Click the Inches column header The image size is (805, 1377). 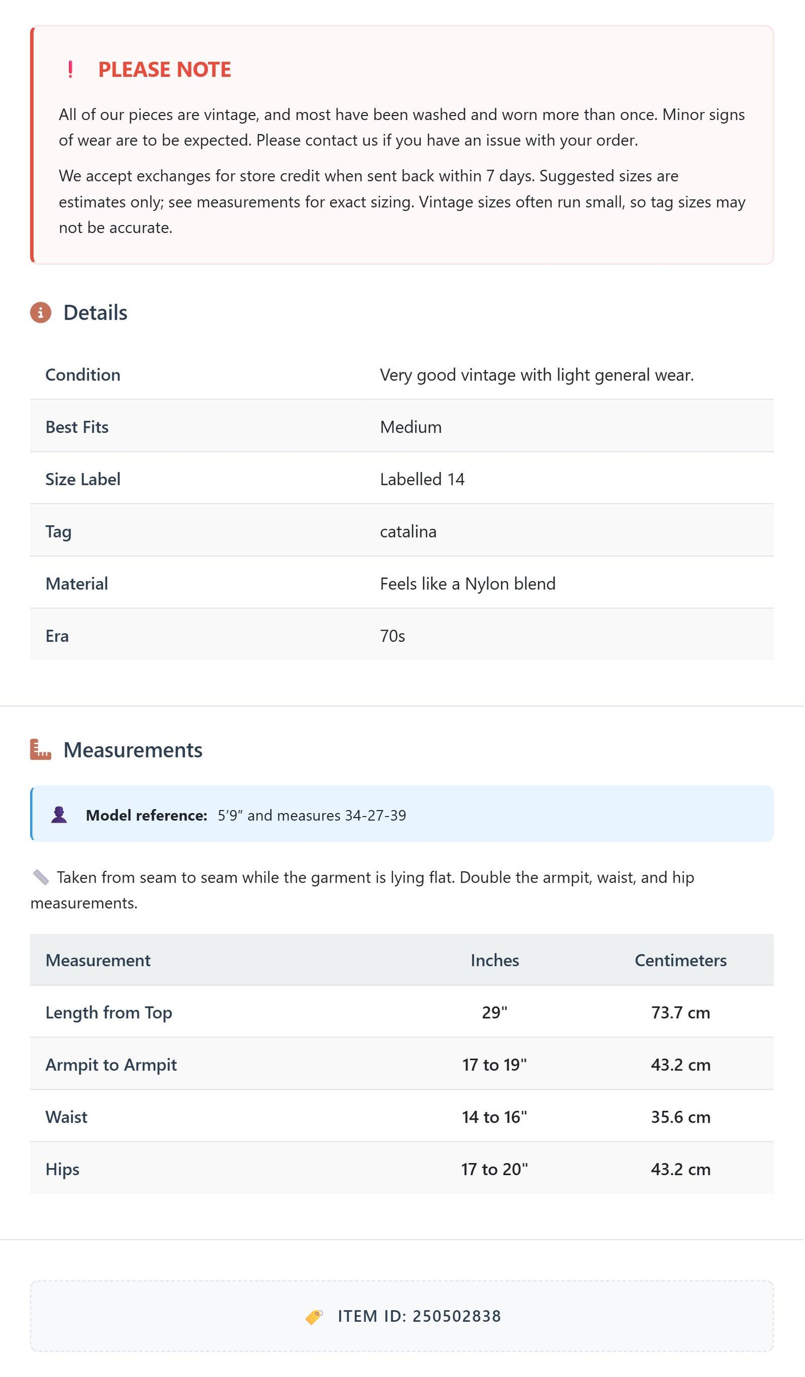click(x=495, y=961)
